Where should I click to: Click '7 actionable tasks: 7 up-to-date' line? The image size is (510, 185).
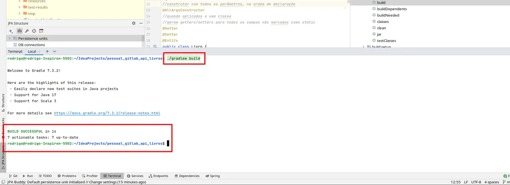coord(43,137)
